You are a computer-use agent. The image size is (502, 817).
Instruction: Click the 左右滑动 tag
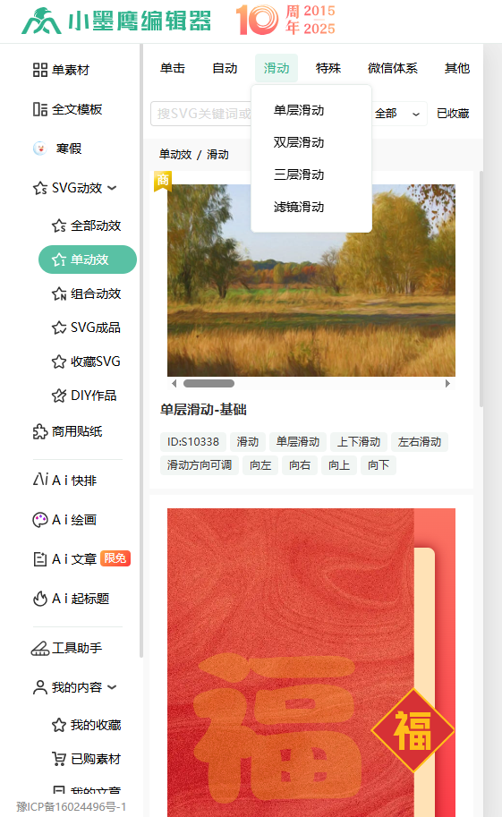[420, 442]
